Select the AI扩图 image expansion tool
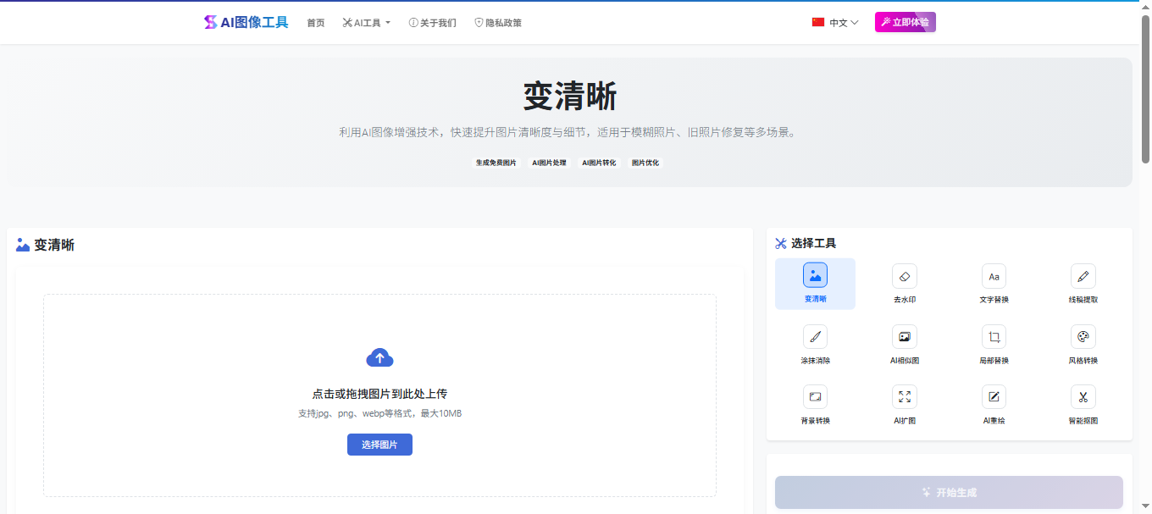1152x514 pixels. pos(904,404)
